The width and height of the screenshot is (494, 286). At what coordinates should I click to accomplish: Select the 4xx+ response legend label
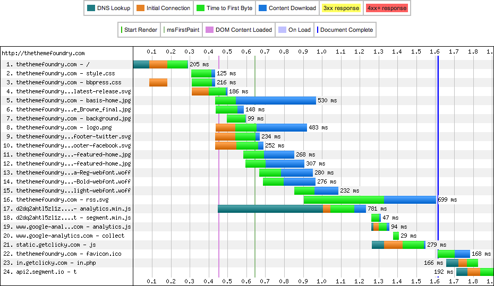point(387,8)
